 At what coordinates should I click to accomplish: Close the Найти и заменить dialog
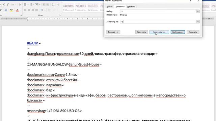tap(198, 1)
